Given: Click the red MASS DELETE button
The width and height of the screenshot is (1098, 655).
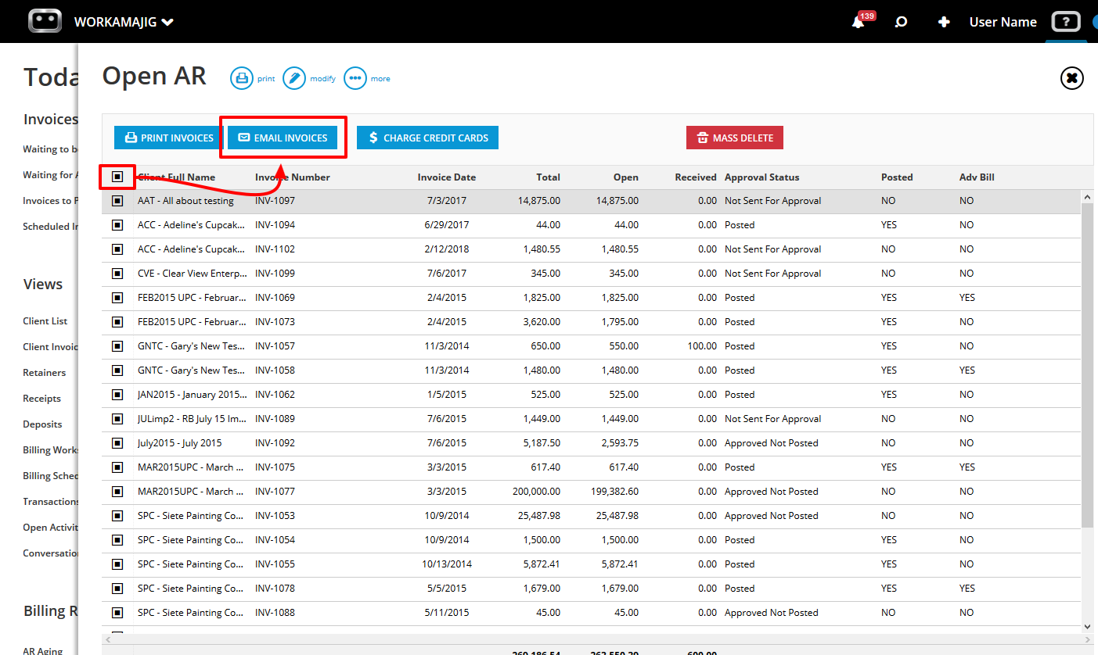Looking at the screenshot, I should tap(735, 138).
